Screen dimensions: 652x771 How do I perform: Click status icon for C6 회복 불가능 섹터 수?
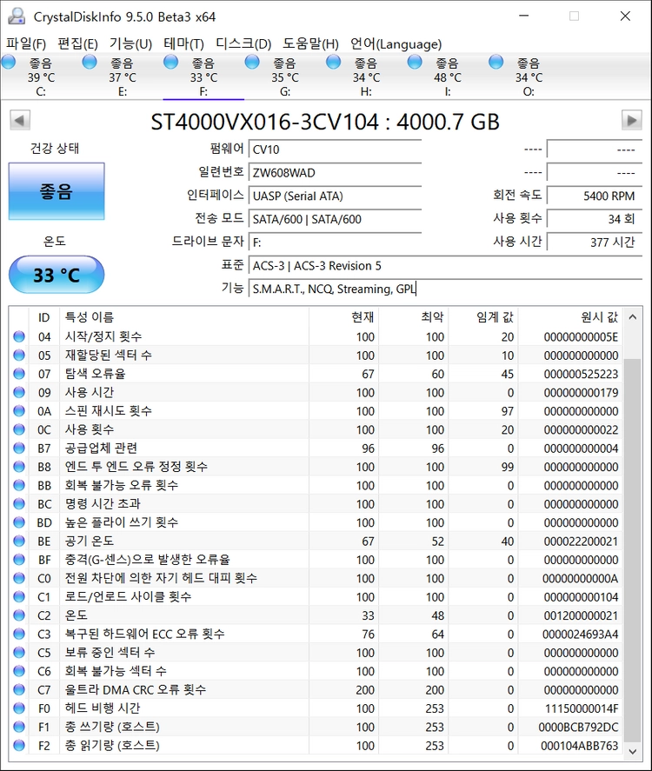[19, 671]
